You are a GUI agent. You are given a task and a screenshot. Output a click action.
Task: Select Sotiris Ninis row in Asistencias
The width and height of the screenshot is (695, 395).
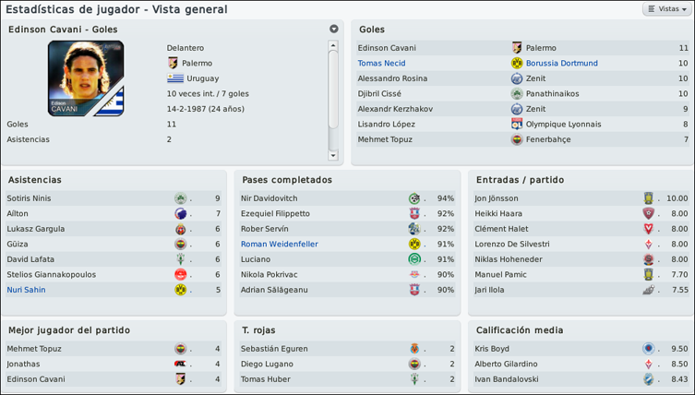[114, 198]
